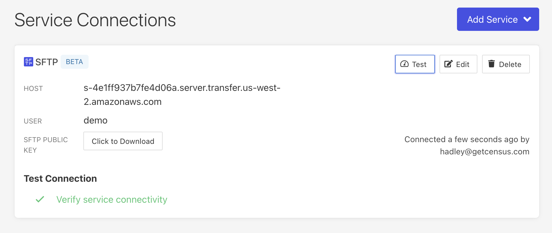Click the green checkmark status icon
The image size is (552, 233).
(x=40, y=200)
